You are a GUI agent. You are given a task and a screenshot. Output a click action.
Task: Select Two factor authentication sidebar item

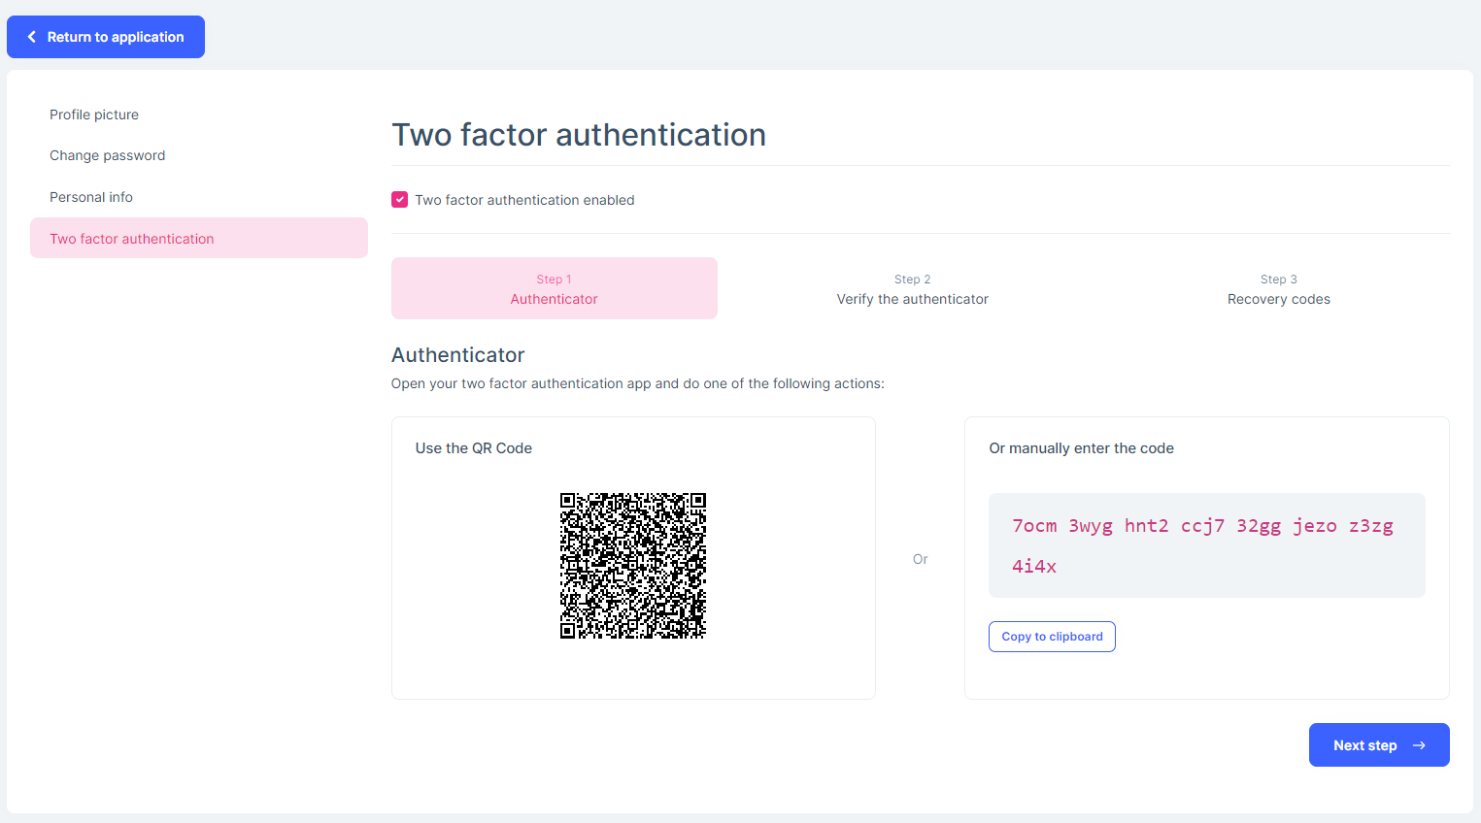(x=132, y=239)
